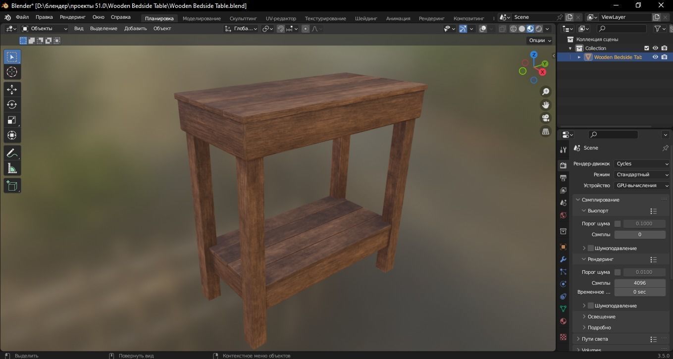
Task: Switch to rendered viewport shading
Action: point(539,29)
